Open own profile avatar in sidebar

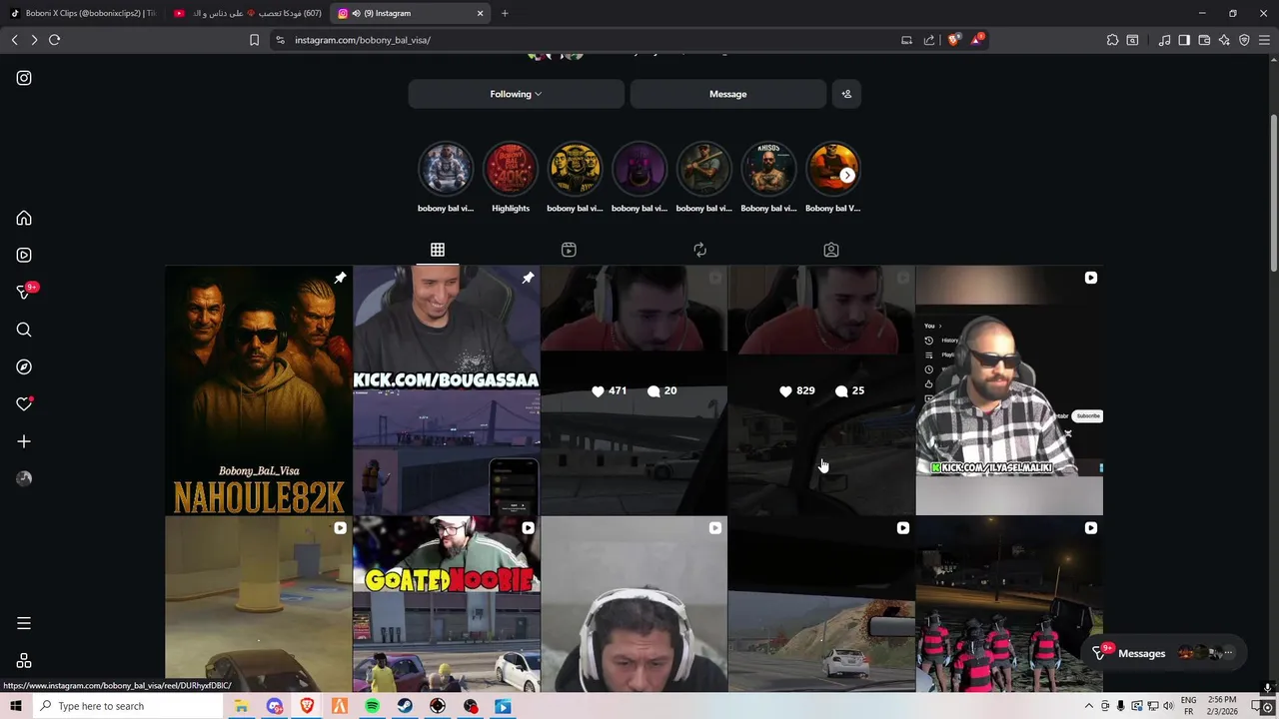pyautogui.click(x=24, y=478)
